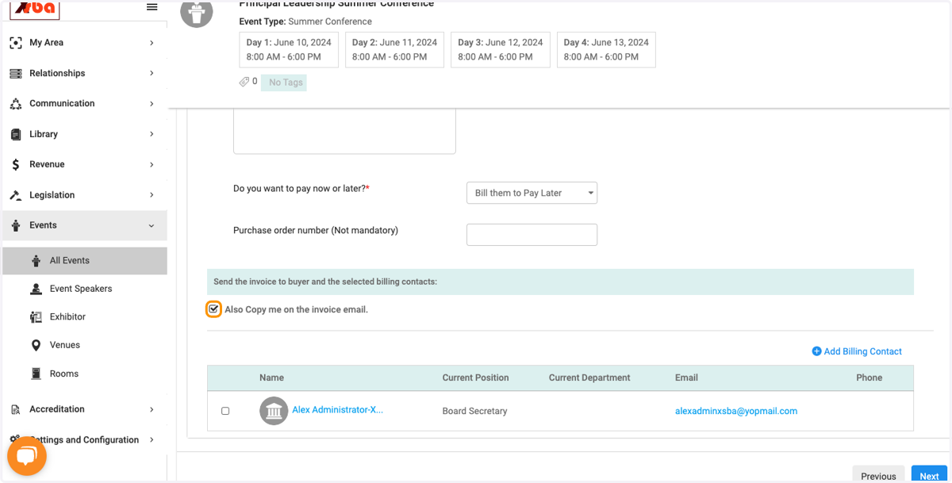The width and height of the screenshot is (952, 483).
Task: Expand the Accreditation chevron
Action: [152, 409]
